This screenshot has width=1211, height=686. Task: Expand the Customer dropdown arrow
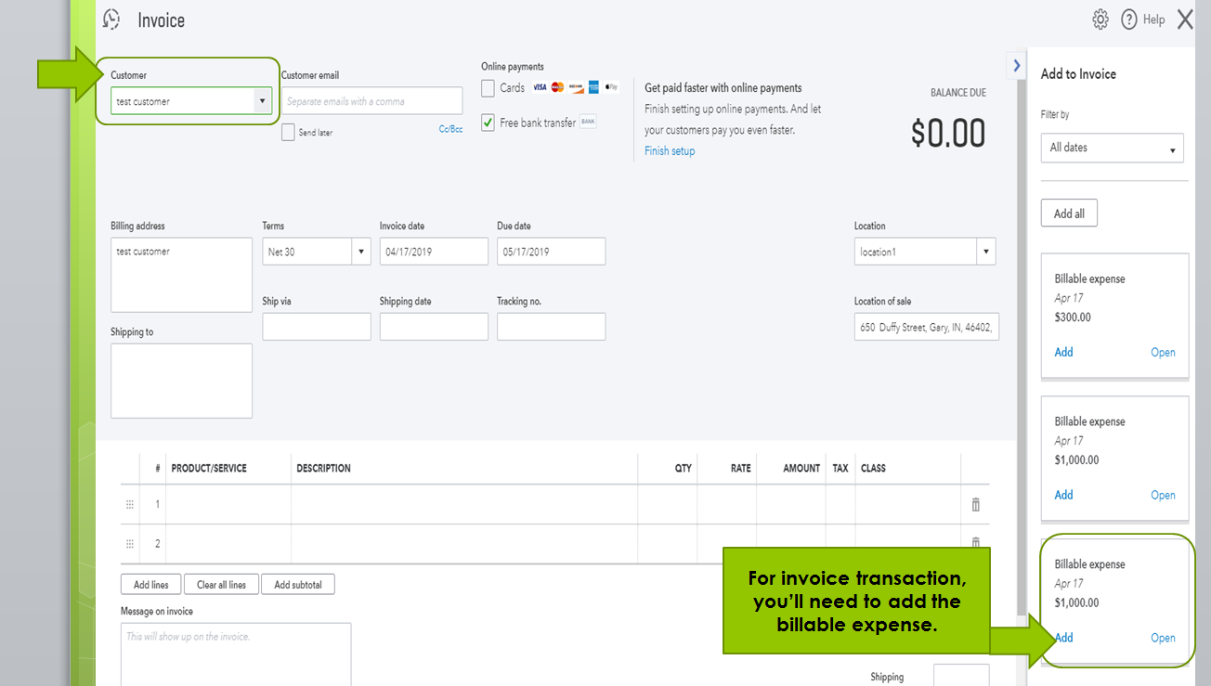click(x=263, y=101)
